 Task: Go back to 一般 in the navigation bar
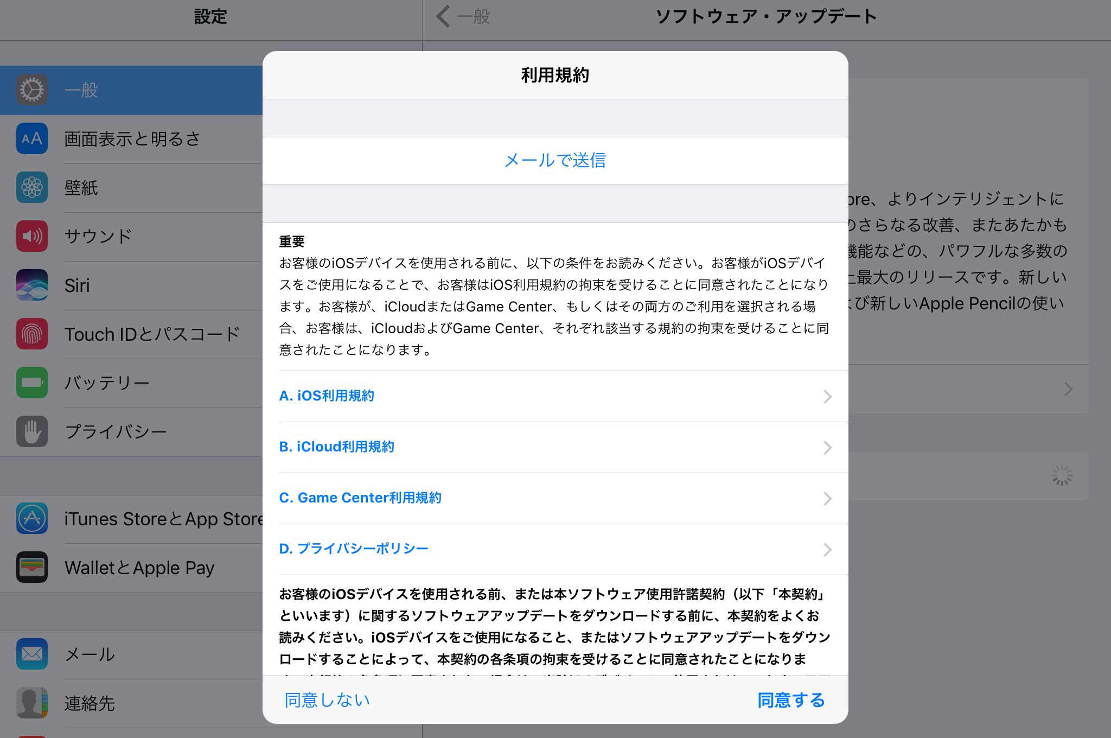(464, 16)
